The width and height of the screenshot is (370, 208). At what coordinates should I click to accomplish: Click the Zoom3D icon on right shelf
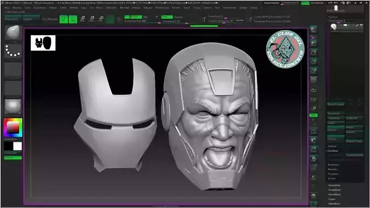tap(314, 149)
